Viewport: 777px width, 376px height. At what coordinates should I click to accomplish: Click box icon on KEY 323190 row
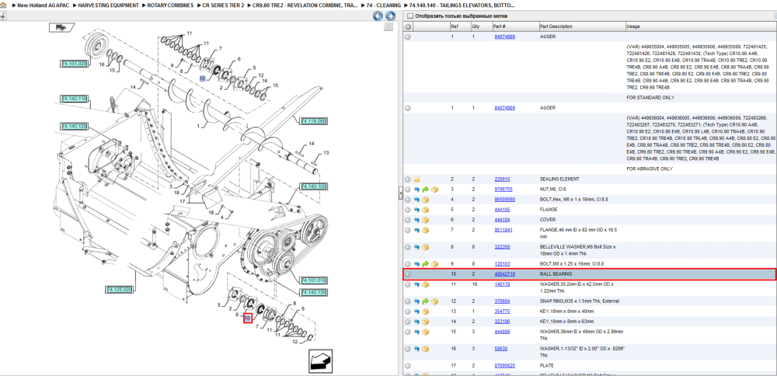[x=425, y=322]
